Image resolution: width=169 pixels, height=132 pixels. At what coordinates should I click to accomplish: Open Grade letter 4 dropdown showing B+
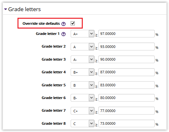[82, 72]
